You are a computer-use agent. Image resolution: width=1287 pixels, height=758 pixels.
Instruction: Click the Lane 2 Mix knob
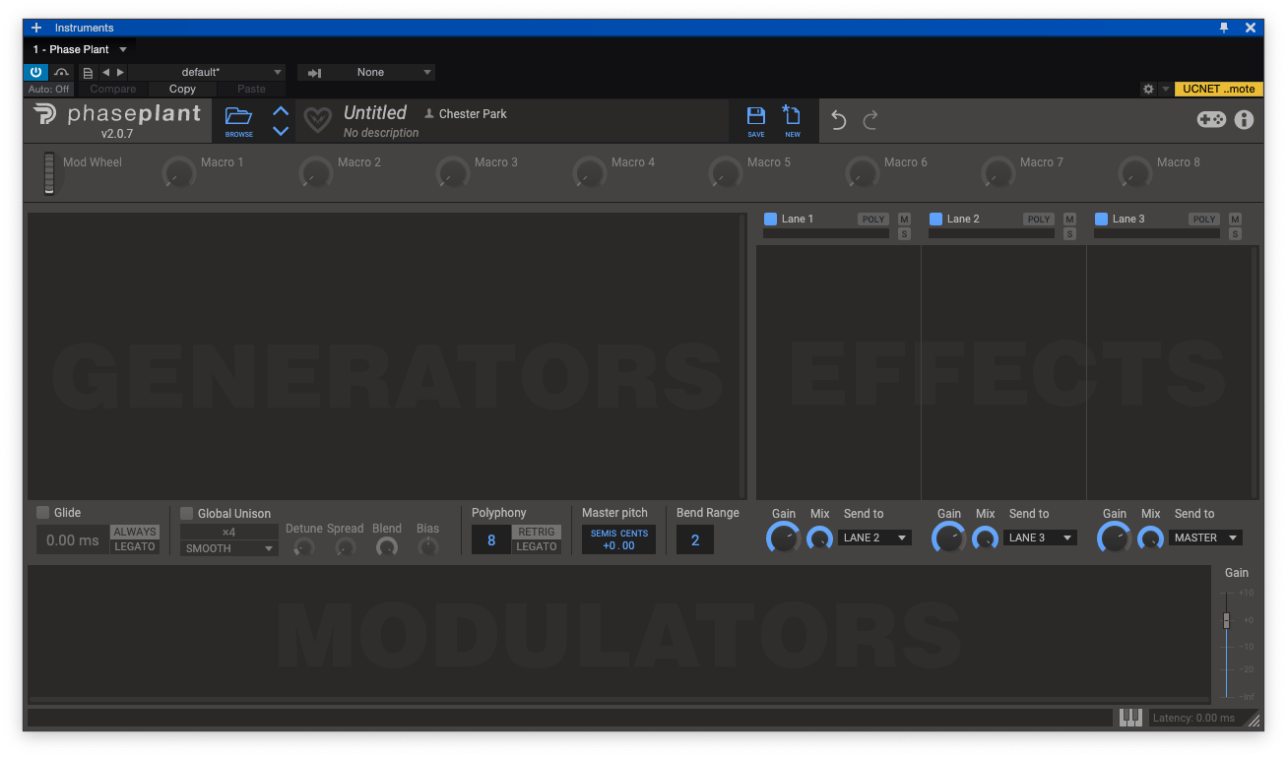(985, 539)
